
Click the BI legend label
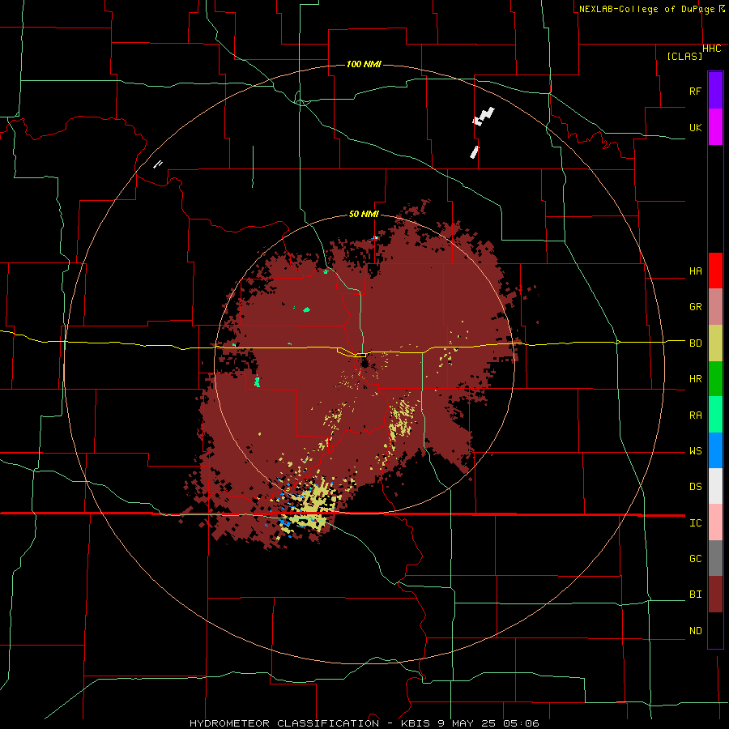click(695, 595)
